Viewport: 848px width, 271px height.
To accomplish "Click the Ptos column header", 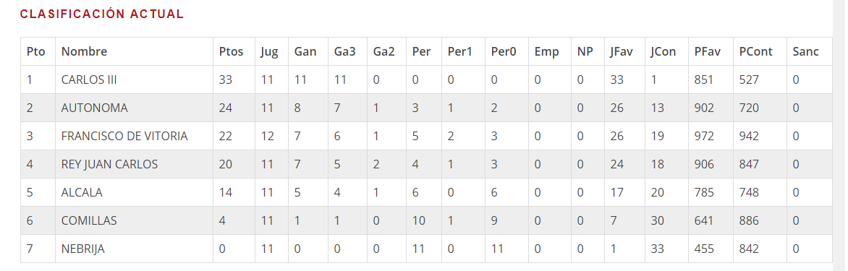I will pyautogui.click(x=231, y=52).
